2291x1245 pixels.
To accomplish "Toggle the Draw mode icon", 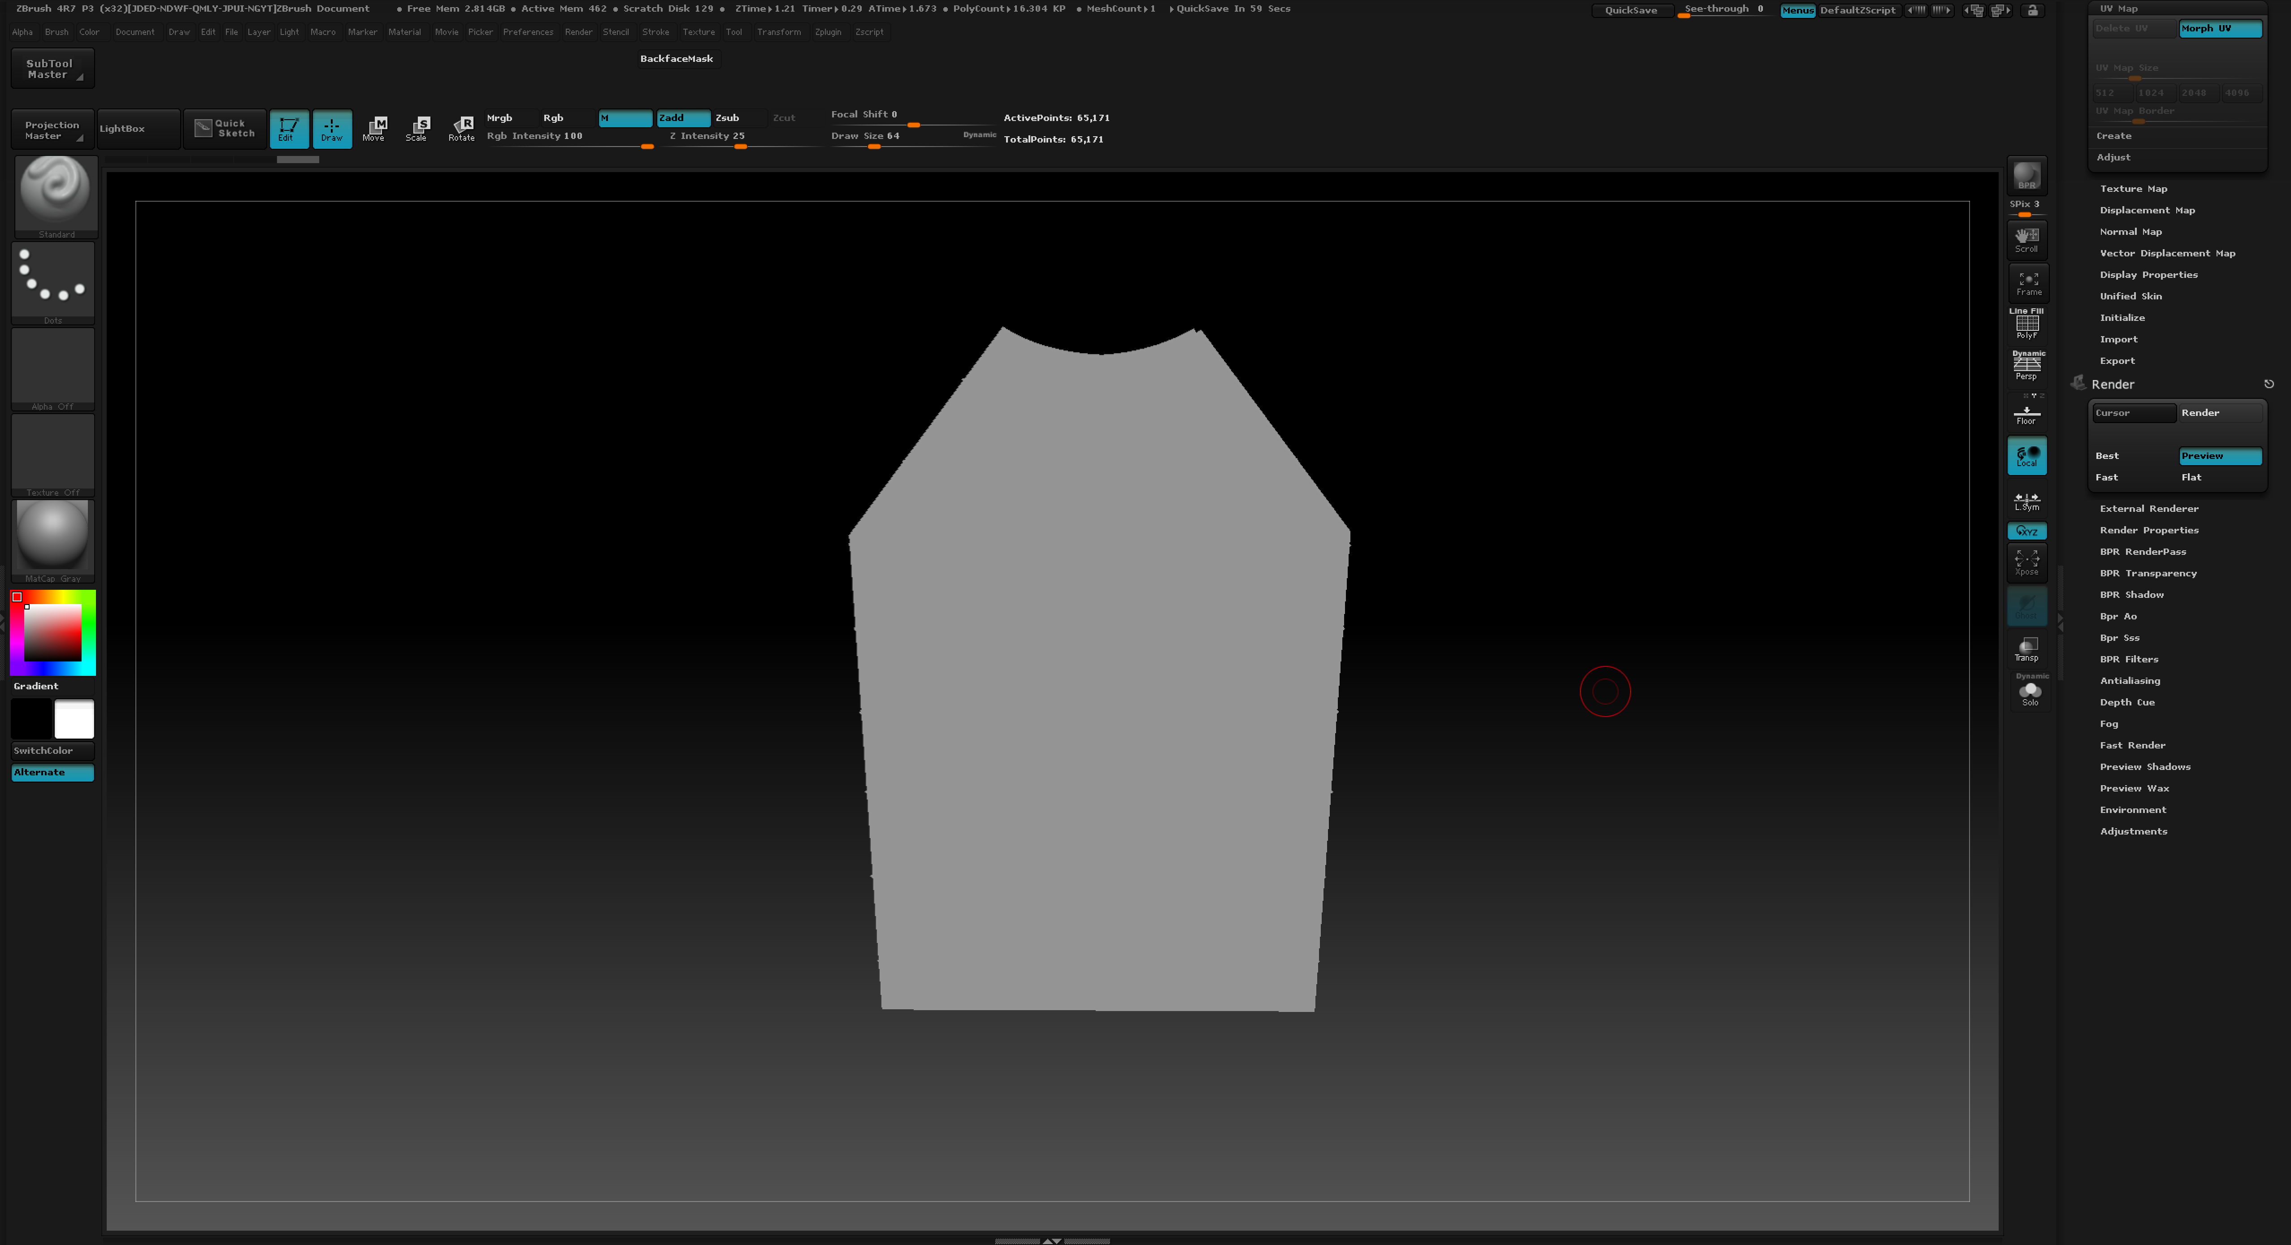I will 332,129.
